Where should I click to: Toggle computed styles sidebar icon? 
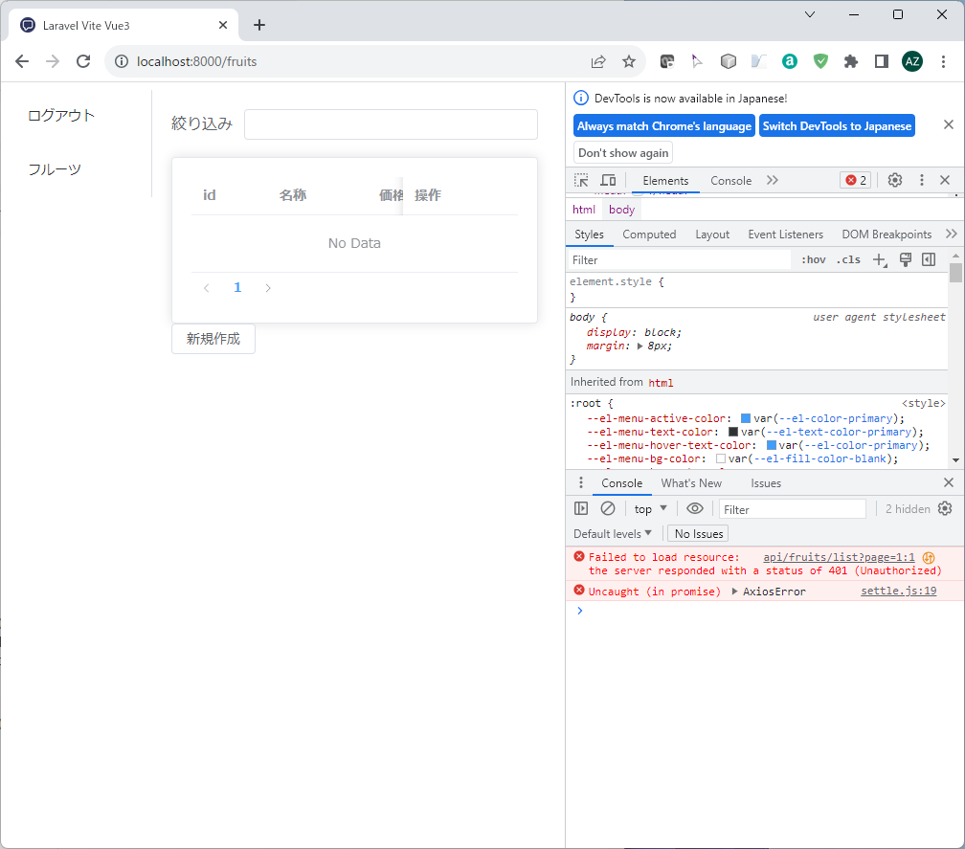coord(929,259)
